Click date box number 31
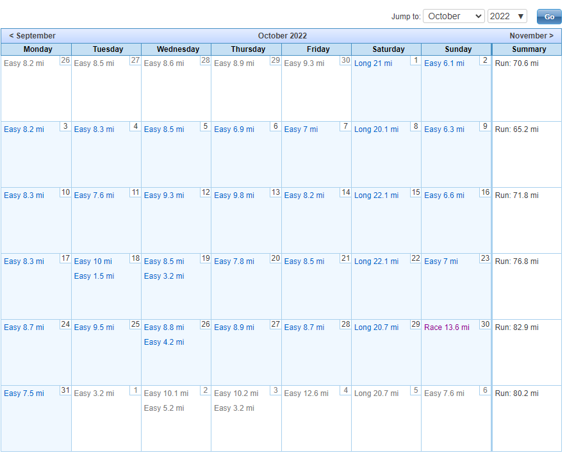The height and width of the screenshot is (455, 567). [65, 390]
